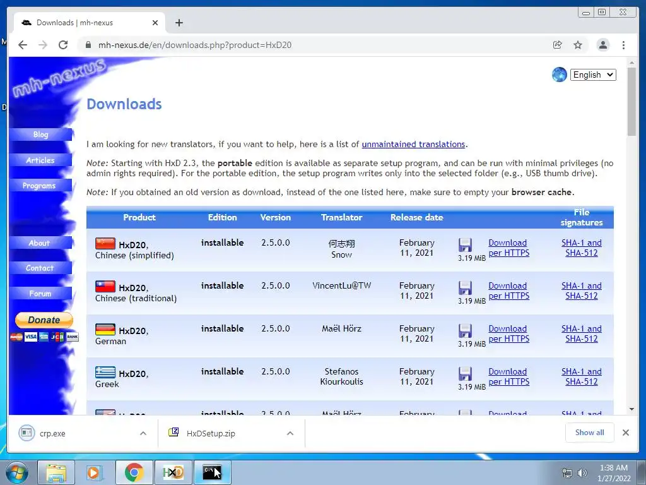Open Windows Explorer from the taskbar
Image resolution: width=646 pixels, height=485 pixels.
pyautogui.click(x=56, y=472)
